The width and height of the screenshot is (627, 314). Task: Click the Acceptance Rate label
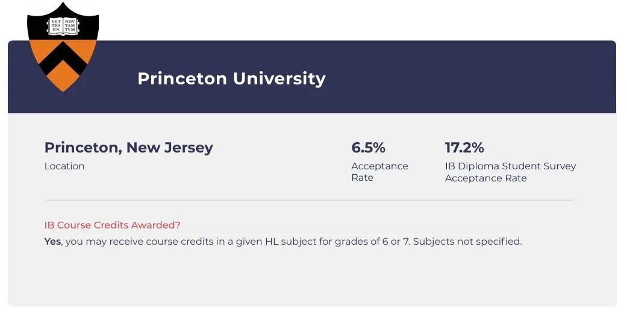(380, 172)
